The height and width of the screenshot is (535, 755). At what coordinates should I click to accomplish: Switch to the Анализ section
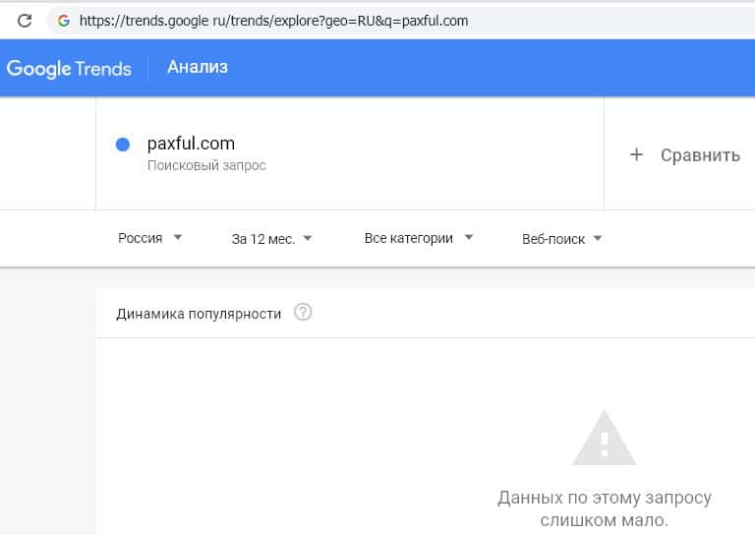[x=198, y=67]
